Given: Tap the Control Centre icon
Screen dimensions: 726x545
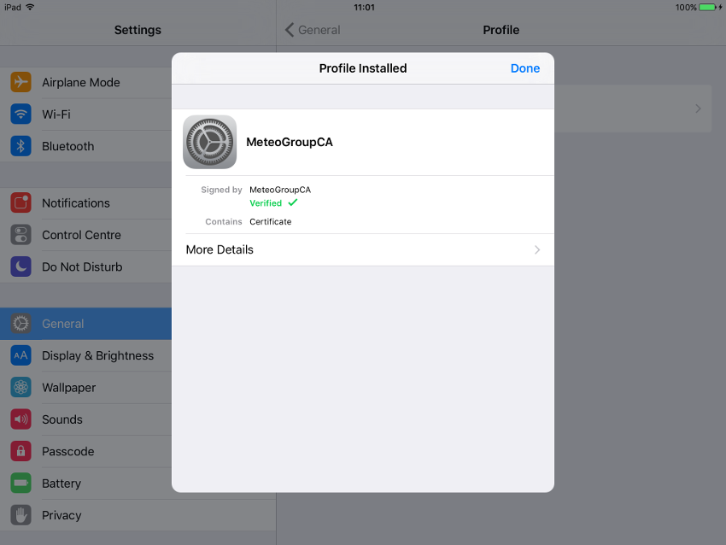Looking at the screenshot, I should [21, 235].
